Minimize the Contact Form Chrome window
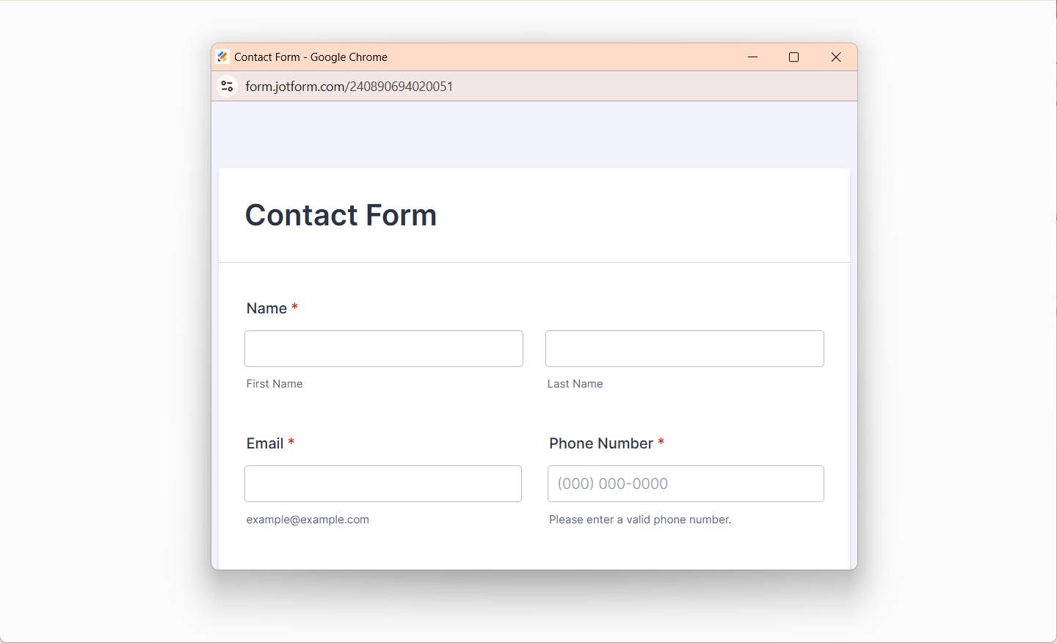The height and width of the screenshot is (643, 1057). (752, 57)
